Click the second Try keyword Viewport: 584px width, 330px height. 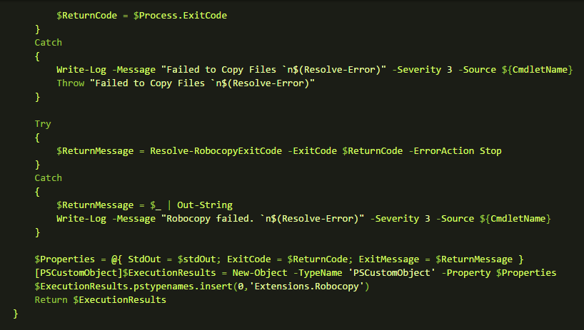coord(43,124)
